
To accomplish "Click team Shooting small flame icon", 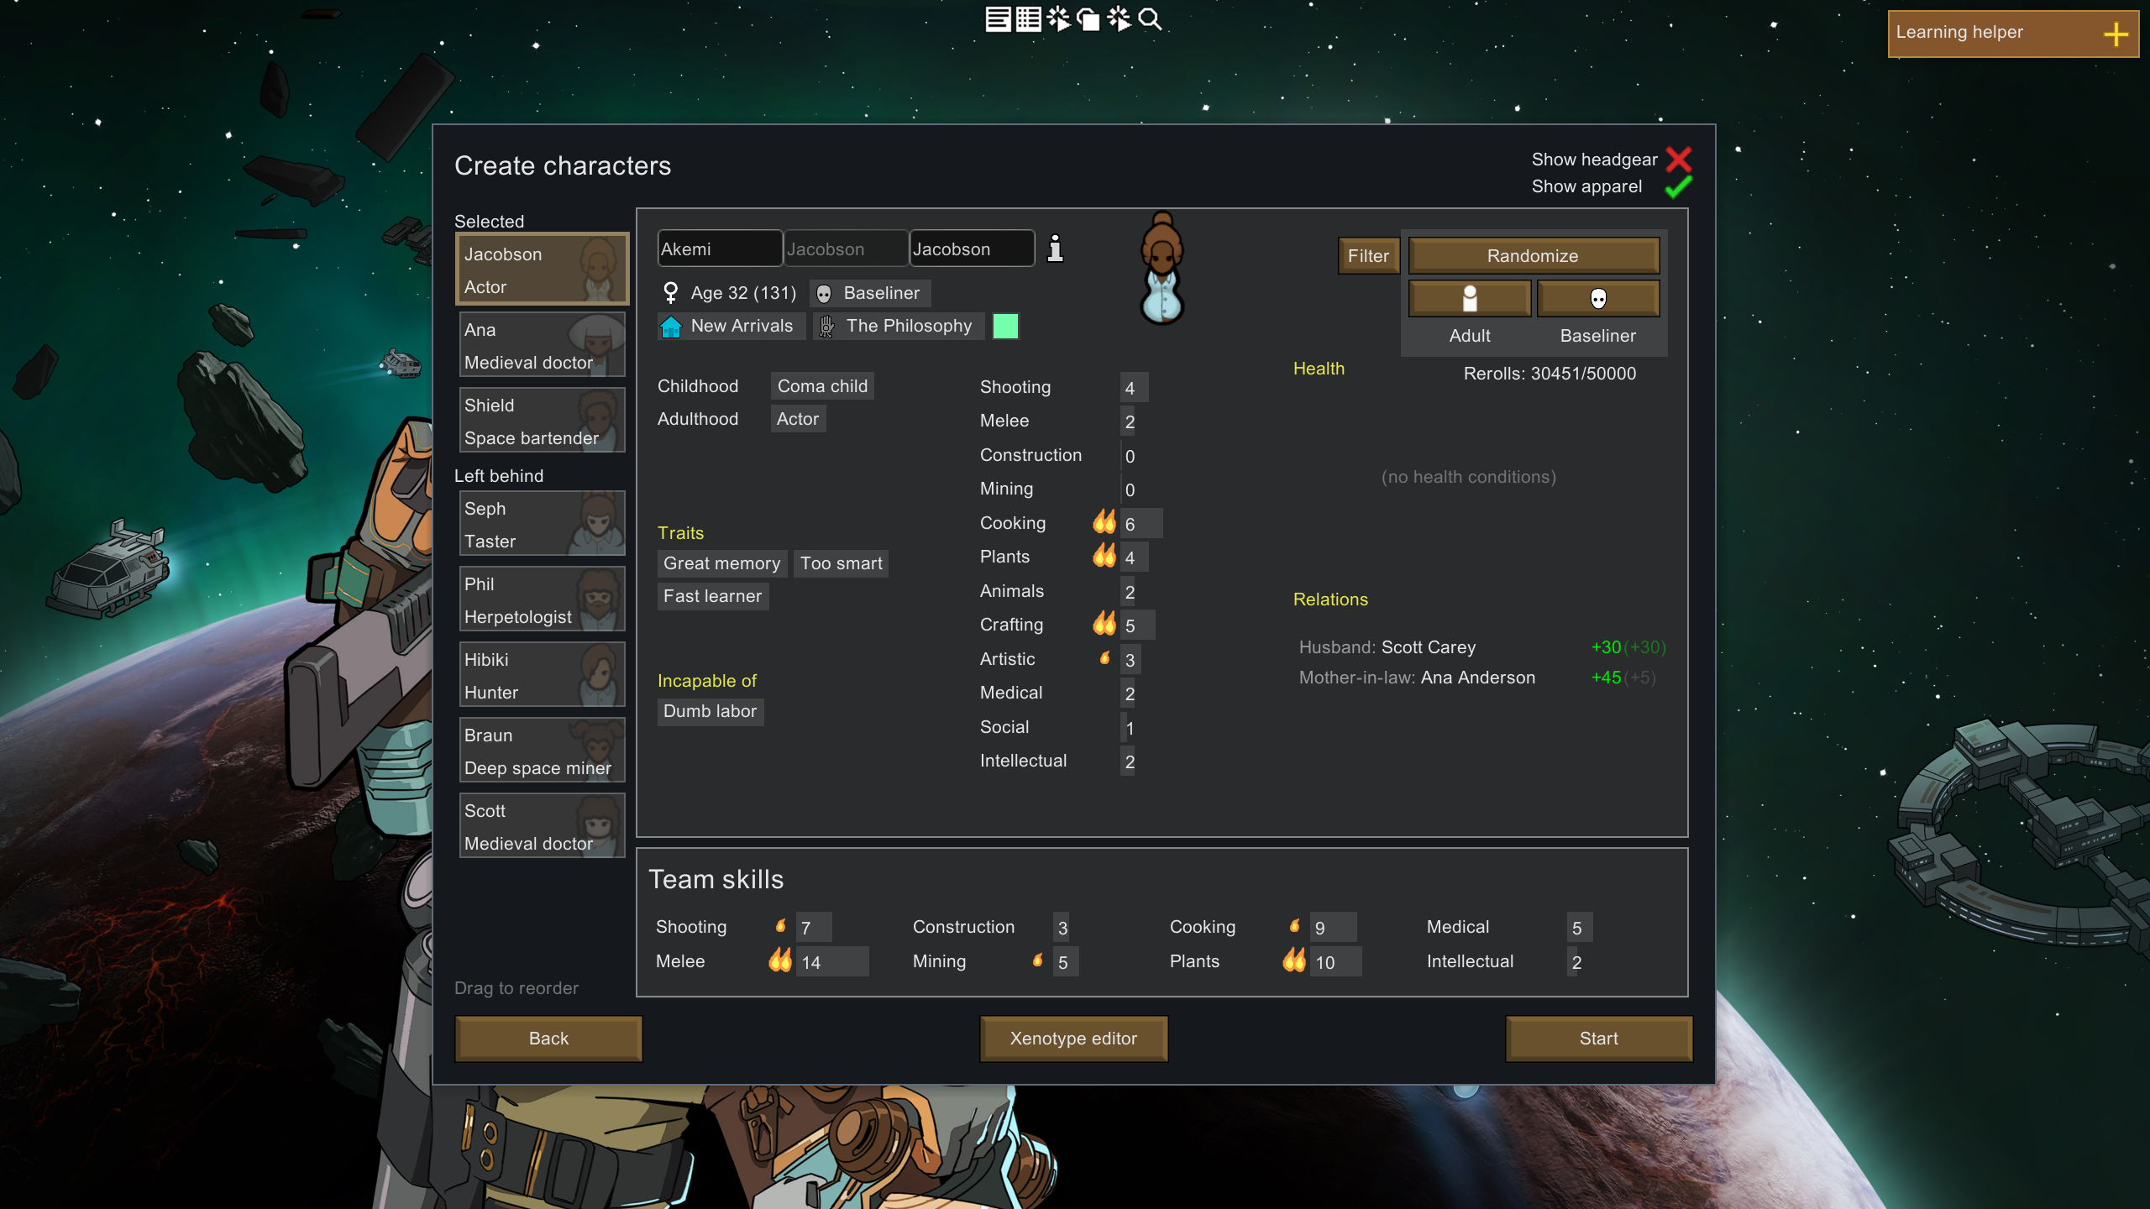I will coord(781,926).
